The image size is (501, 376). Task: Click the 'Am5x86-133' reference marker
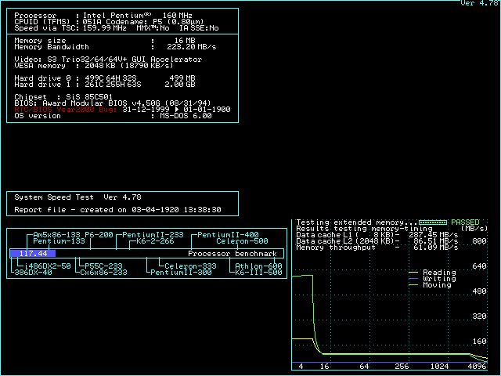click(x=56, y=235)
